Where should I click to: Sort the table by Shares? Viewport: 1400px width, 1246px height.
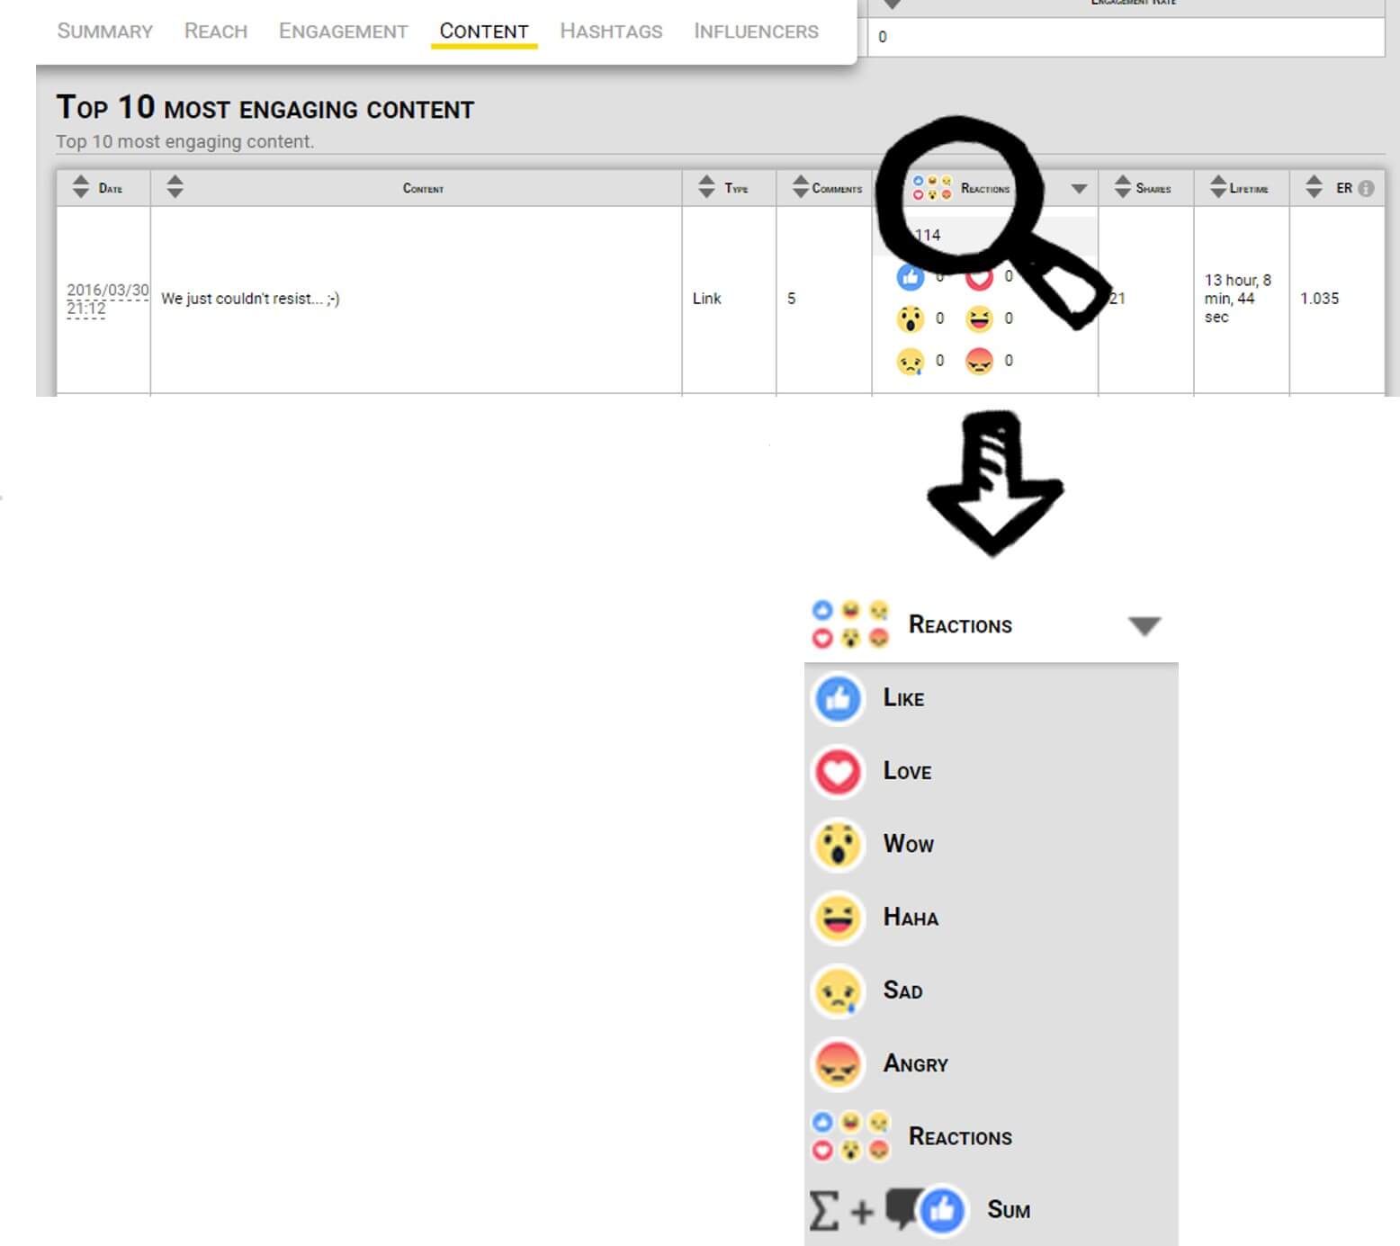pos(1122,187)
